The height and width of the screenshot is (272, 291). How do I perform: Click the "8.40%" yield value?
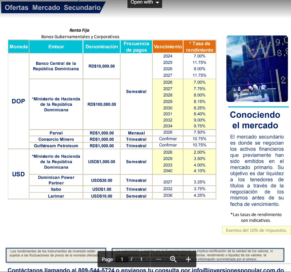point(200,114)
